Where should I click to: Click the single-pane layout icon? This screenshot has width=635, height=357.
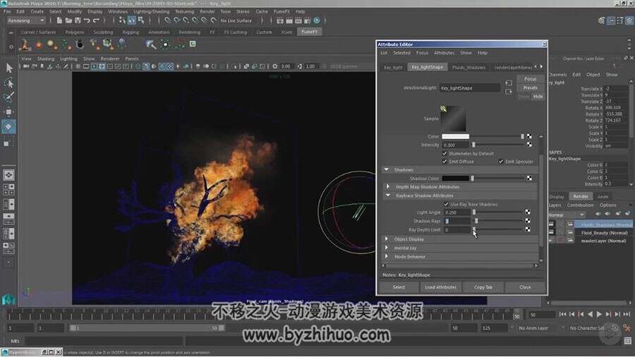(x=8, y=175)
